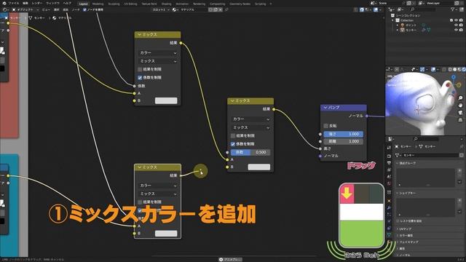
Task: Open the オブジェクト shader type dropdown
Action: pyautogui.click(x=25, y=9)
